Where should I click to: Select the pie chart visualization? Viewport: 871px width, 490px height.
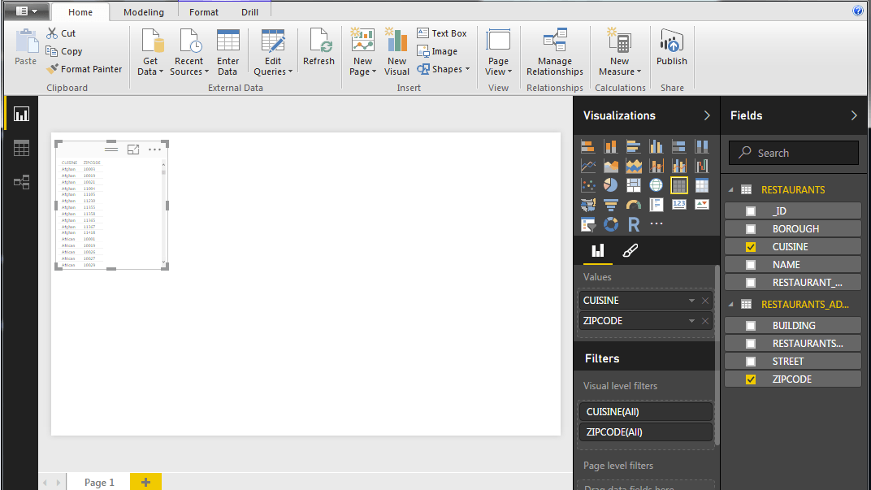click(x=611, y=185)
